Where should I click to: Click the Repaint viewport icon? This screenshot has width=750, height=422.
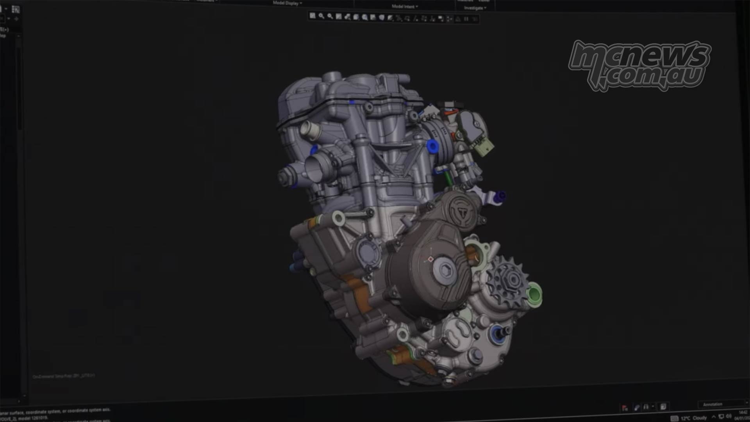pyautogui.click(x=339, y=16)
